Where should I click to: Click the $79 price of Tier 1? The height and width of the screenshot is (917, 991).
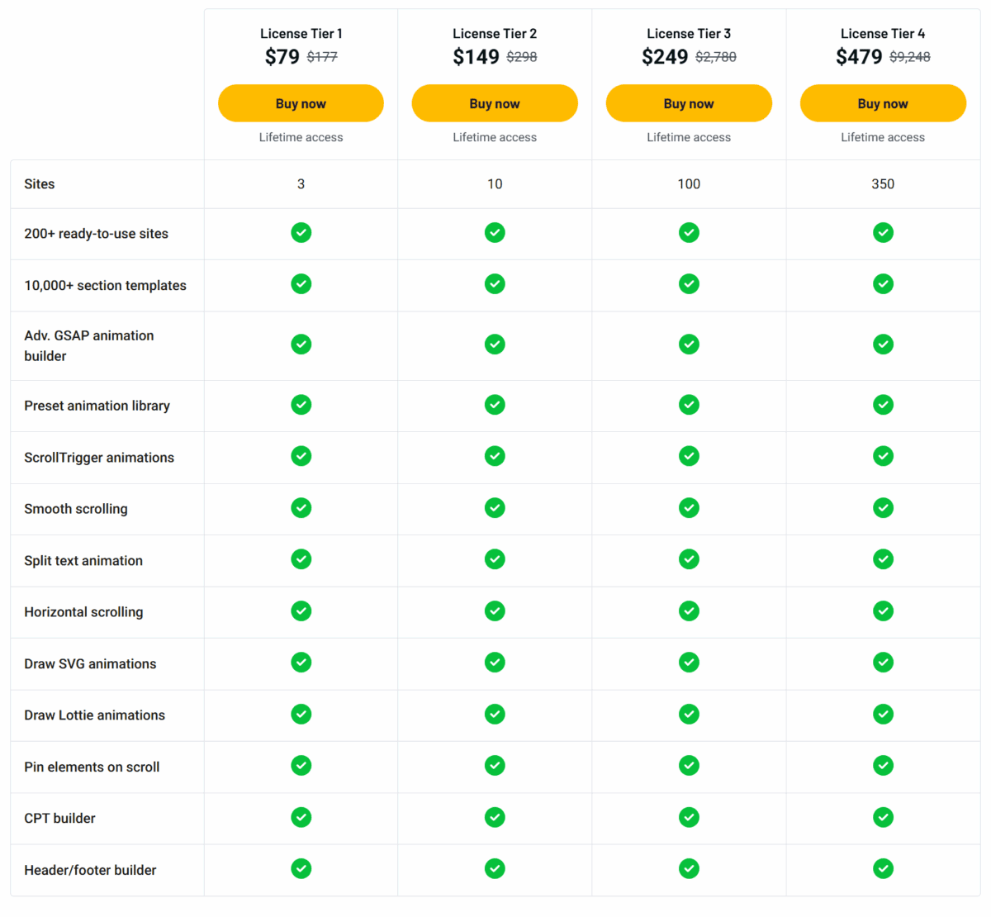282,57
